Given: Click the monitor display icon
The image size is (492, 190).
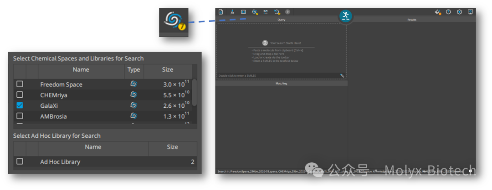Looking at the screenshot, I should tap(470, 12).
